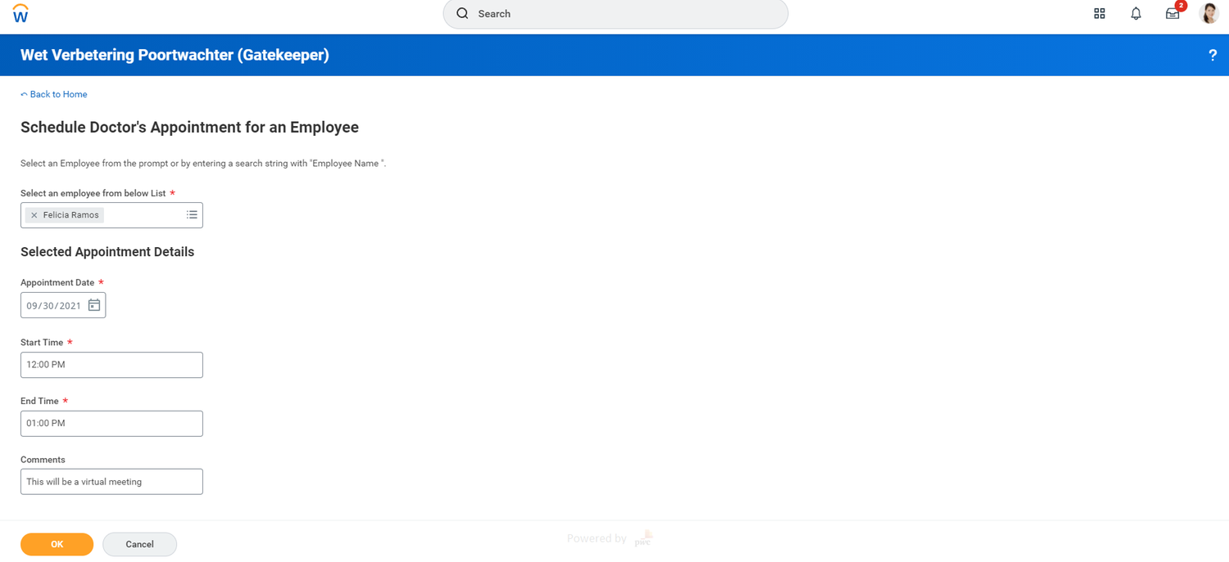Remove Felicia Ramos from the employee selection
The width and height of the screenshot is (1229, 562).
coord(34,214)
